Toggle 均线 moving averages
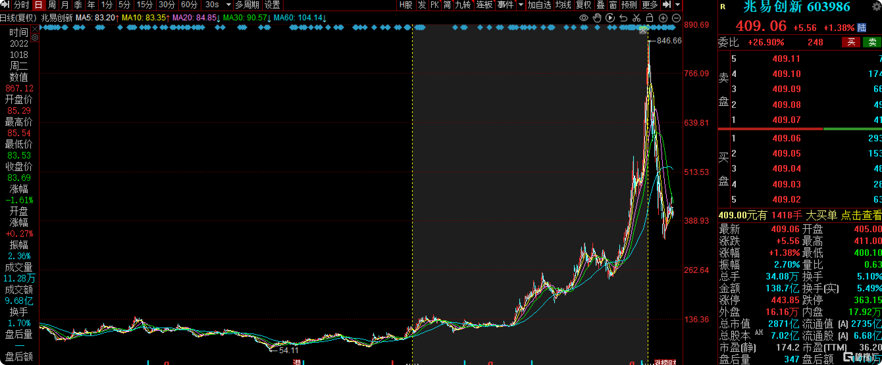 click(x=563, y=5)
